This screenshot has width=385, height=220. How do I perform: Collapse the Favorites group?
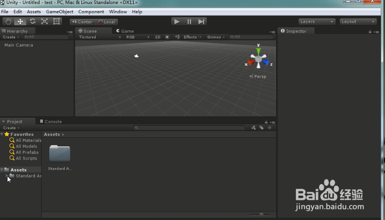[2, 134]
